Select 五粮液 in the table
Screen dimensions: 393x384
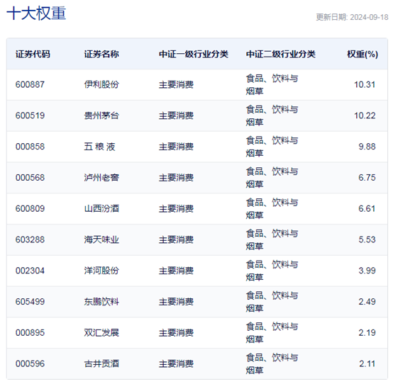[100, 147]
